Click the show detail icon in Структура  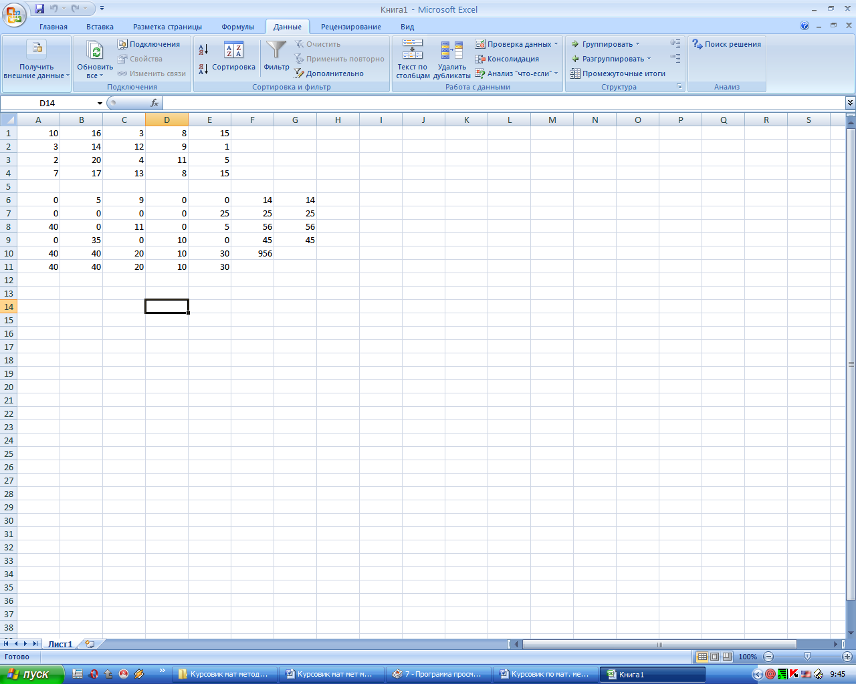click(675, 43)
